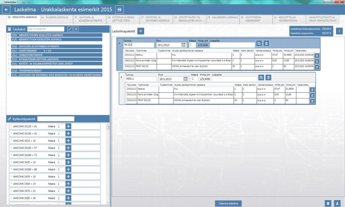The height and width of the screenshot is (207, 345).
Task: Expand tree item 2510 Johtojen ja johtimien kytkentä
Action: tap(9, 46)
